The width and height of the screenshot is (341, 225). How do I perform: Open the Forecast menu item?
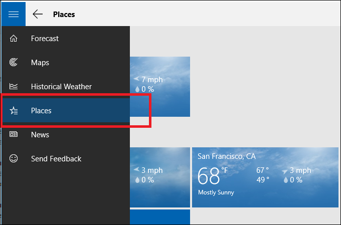point(45,39)
